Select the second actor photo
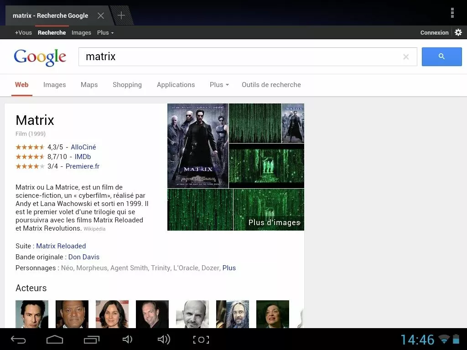This screenshot has width=467, height=350. [72, 314]
